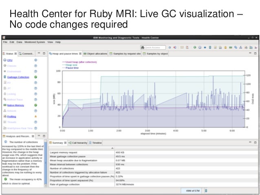The height and width of the screenshot is (195, 260).
Task: Click the yellow Locking padlock toolbar icon
Action: click(225, 47)
